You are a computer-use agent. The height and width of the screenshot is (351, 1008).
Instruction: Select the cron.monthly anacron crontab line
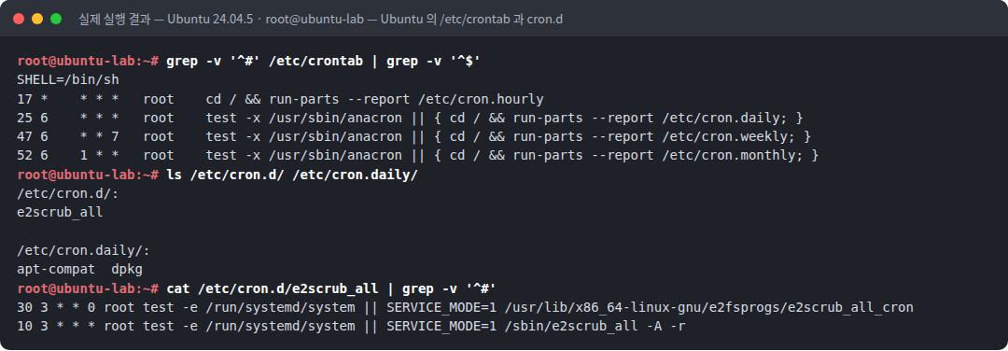[418, 156]
